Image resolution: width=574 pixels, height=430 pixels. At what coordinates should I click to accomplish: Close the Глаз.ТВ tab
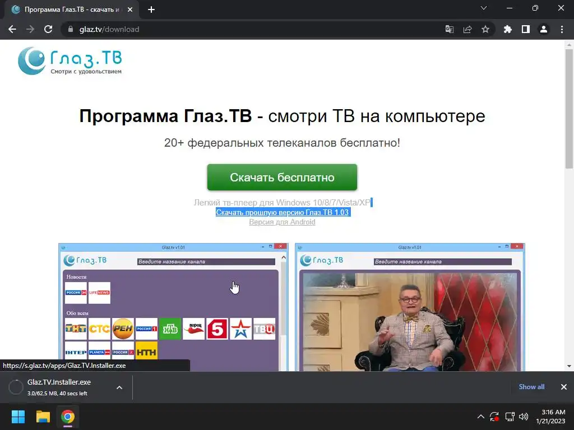[x=130, y=10]
